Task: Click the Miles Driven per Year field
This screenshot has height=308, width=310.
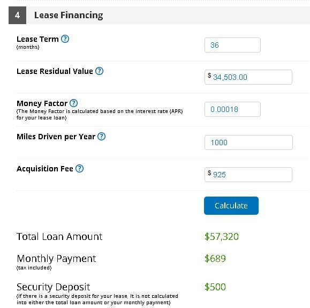Action: coord(248,142)
